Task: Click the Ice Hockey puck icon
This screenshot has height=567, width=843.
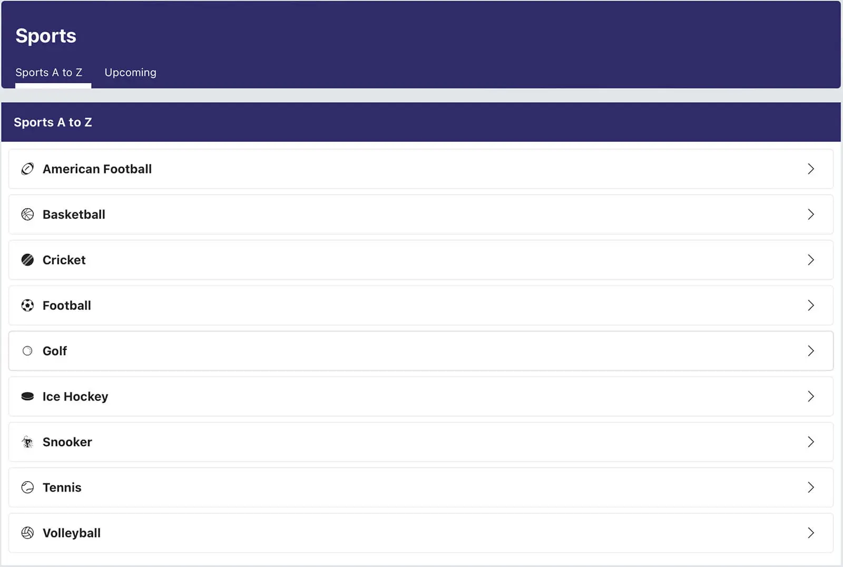Action: [27, 396]
